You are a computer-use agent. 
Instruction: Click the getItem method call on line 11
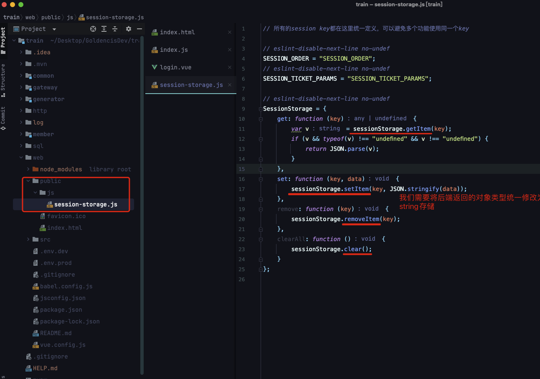(x=418, y=129)
